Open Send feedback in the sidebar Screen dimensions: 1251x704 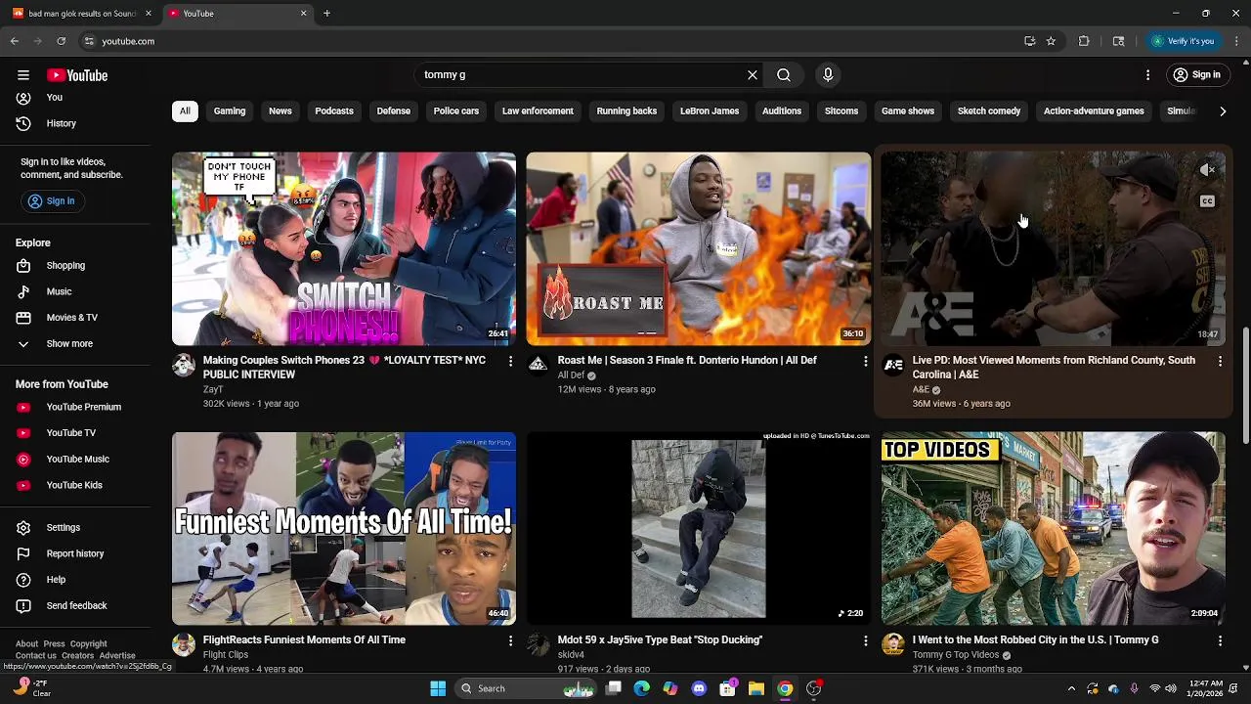74,606
